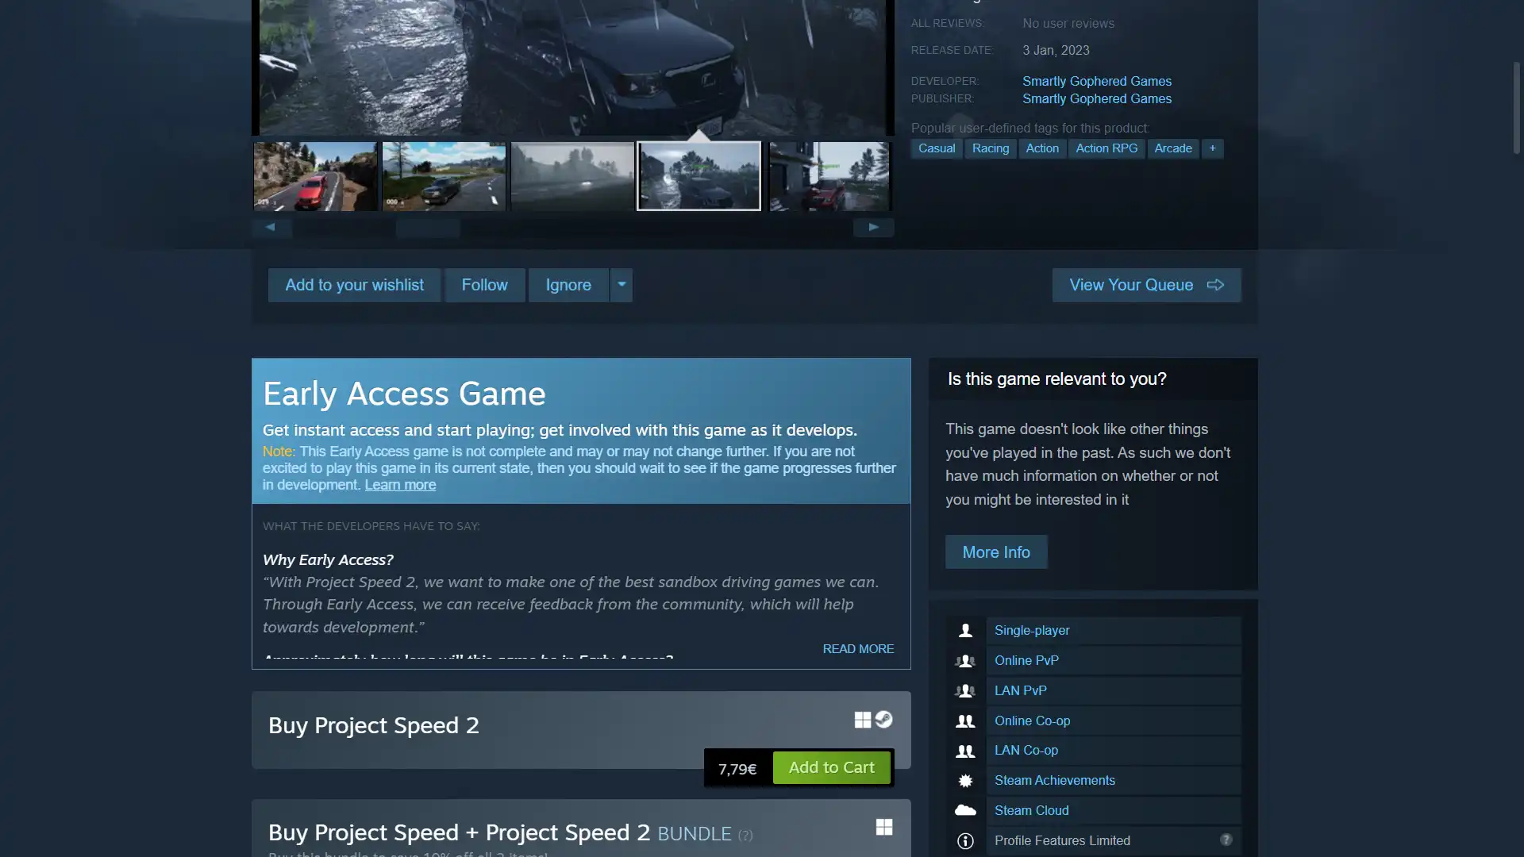Add the game to your wishlist

354,285
